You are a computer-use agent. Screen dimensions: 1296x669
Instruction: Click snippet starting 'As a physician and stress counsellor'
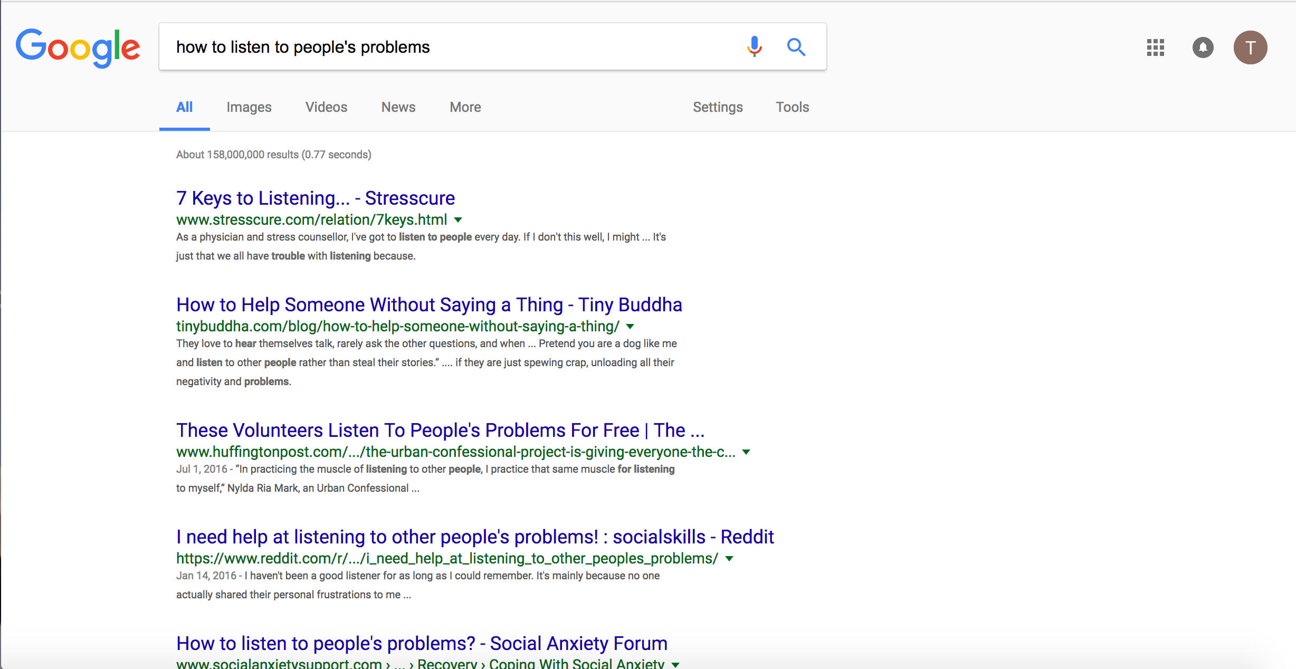coord(421,246)
